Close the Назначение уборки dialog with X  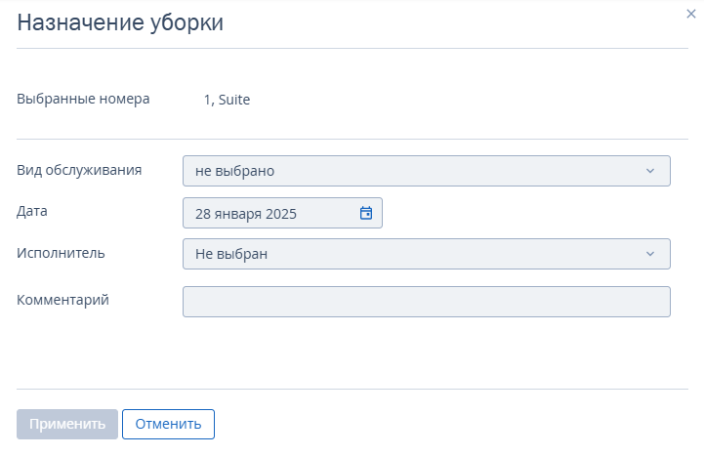point(691,14)
